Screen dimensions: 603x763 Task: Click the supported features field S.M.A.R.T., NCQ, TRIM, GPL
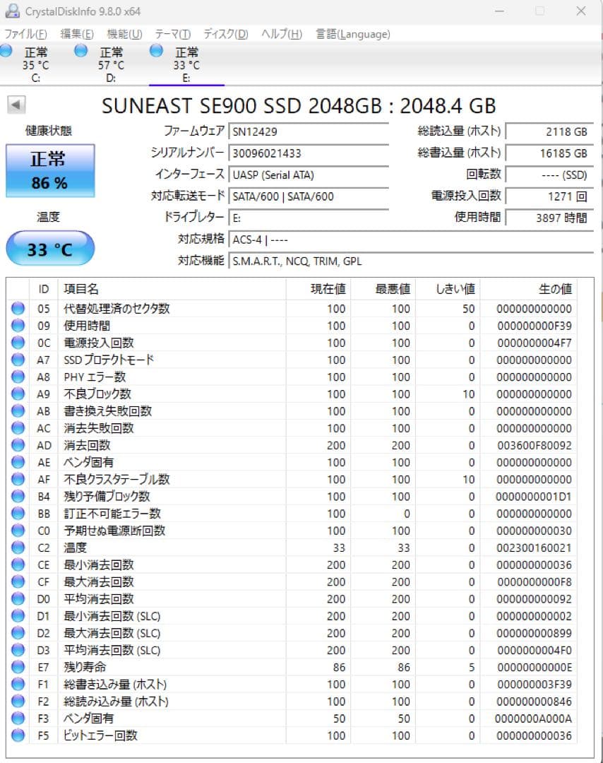coord(411,261)
